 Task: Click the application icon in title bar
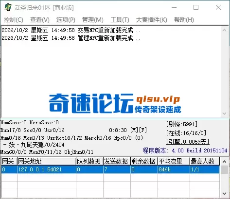pyautogui.click(x=8, y=7)
